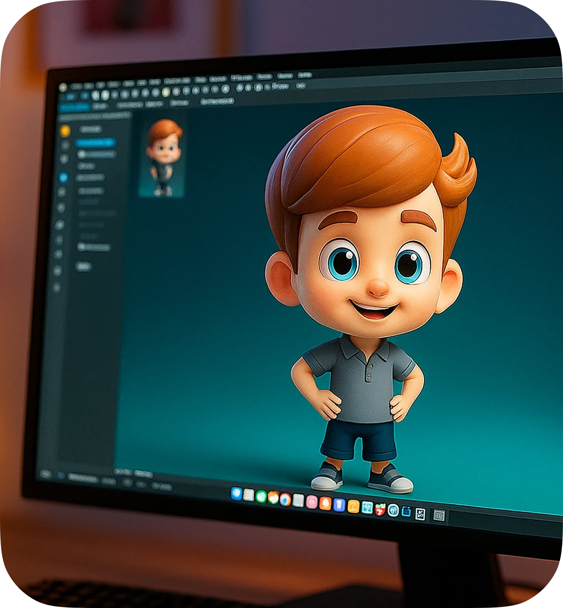This screenshot has height=608, width=563.
Task: Open the green circular dock app
Action: point(261,497)
